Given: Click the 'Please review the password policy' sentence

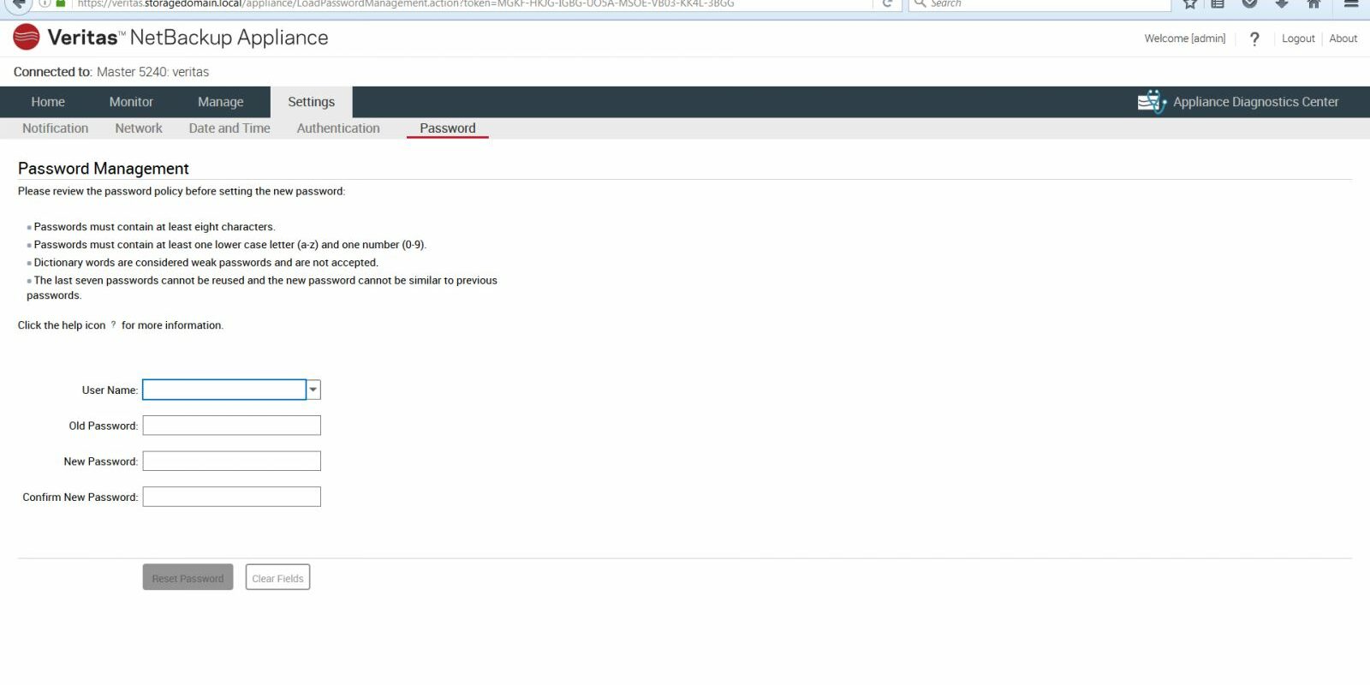Looking at the screenshot, I should click(182, 191).
